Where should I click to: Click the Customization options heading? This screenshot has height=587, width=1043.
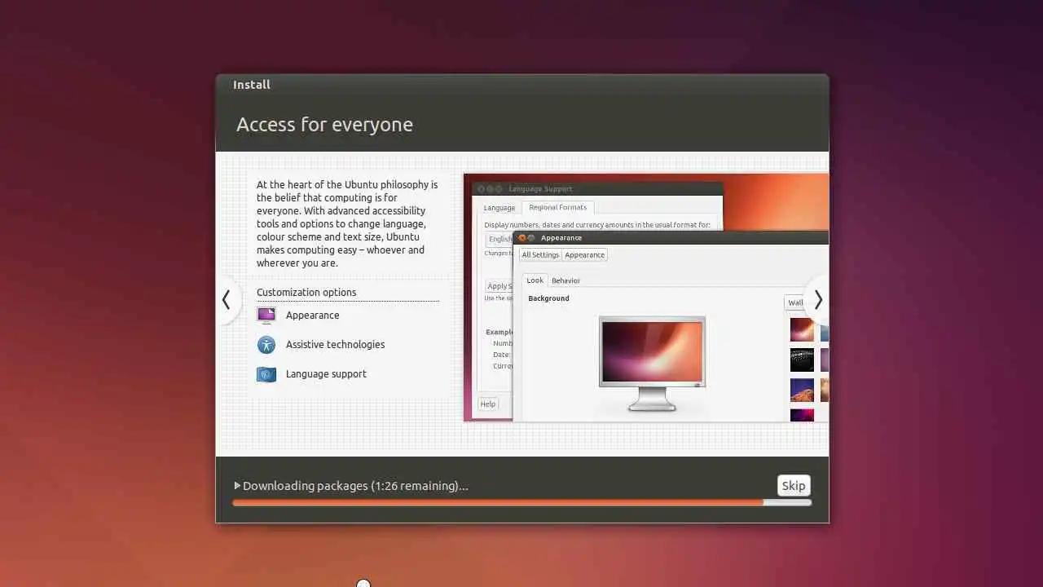(x=306, y=293)
